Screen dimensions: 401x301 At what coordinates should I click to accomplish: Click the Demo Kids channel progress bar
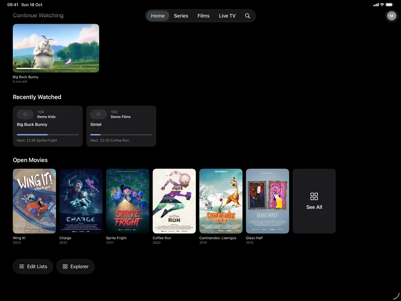[x=48, y=135]
